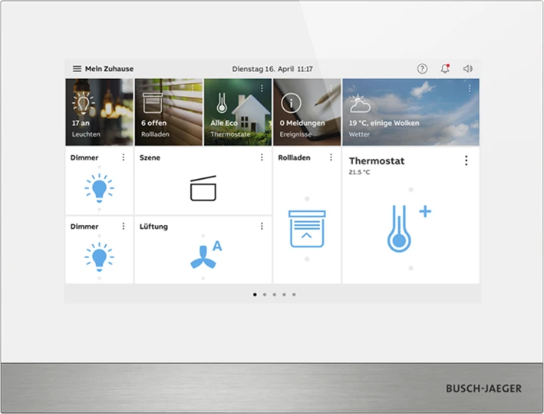The width and height of the screenshot is (544, 414).
Task: Open notifications bell icon
Action: (x=445, y=69)
